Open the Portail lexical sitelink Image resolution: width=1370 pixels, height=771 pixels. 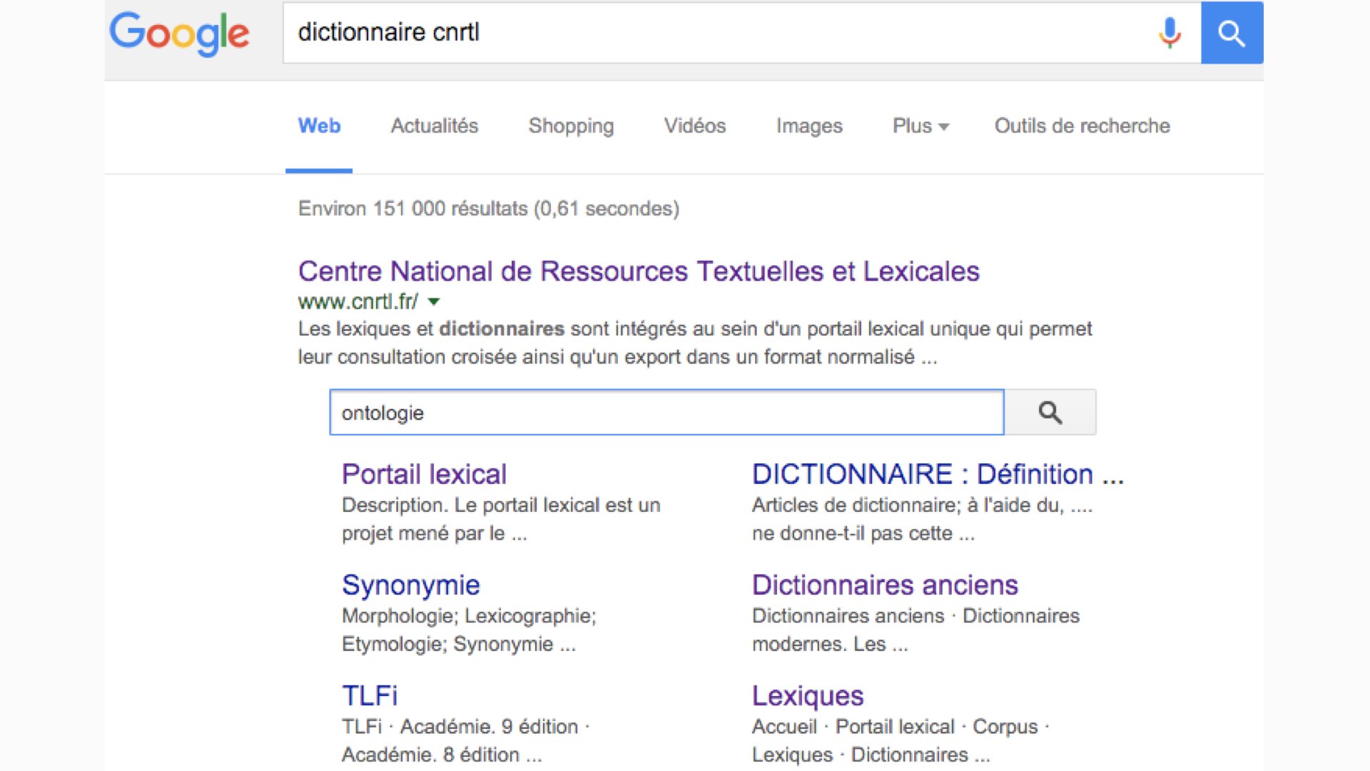424,474
